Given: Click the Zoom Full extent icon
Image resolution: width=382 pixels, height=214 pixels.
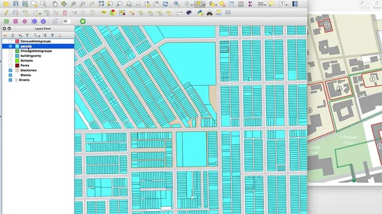Looking at the screenshot, I should tap(101, 3).
